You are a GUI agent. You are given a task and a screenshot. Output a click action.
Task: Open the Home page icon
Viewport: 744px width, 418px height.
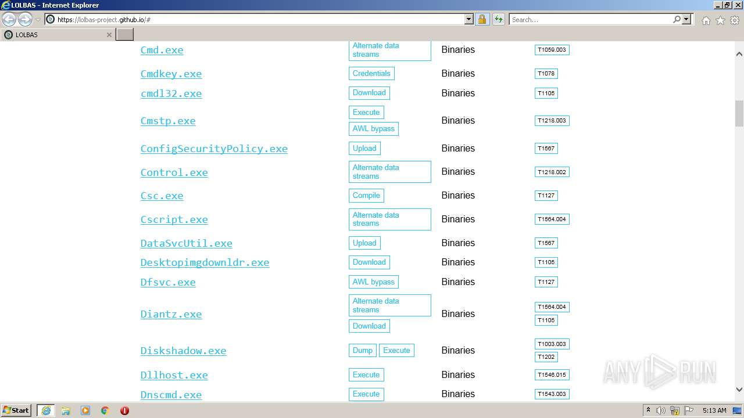[x=706, y=20]
